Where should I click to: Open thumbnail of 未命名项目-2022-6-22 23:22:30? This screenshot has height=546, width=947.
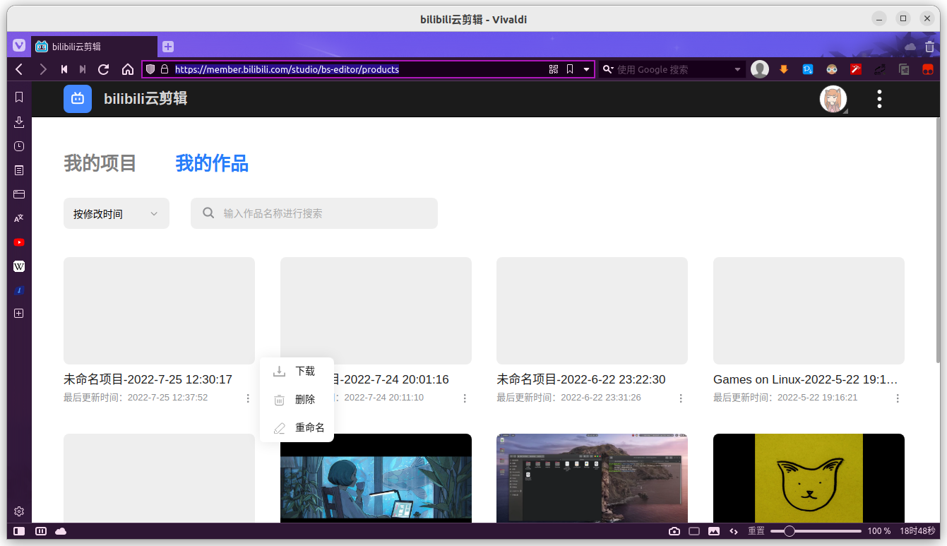(x=592, y=311)
